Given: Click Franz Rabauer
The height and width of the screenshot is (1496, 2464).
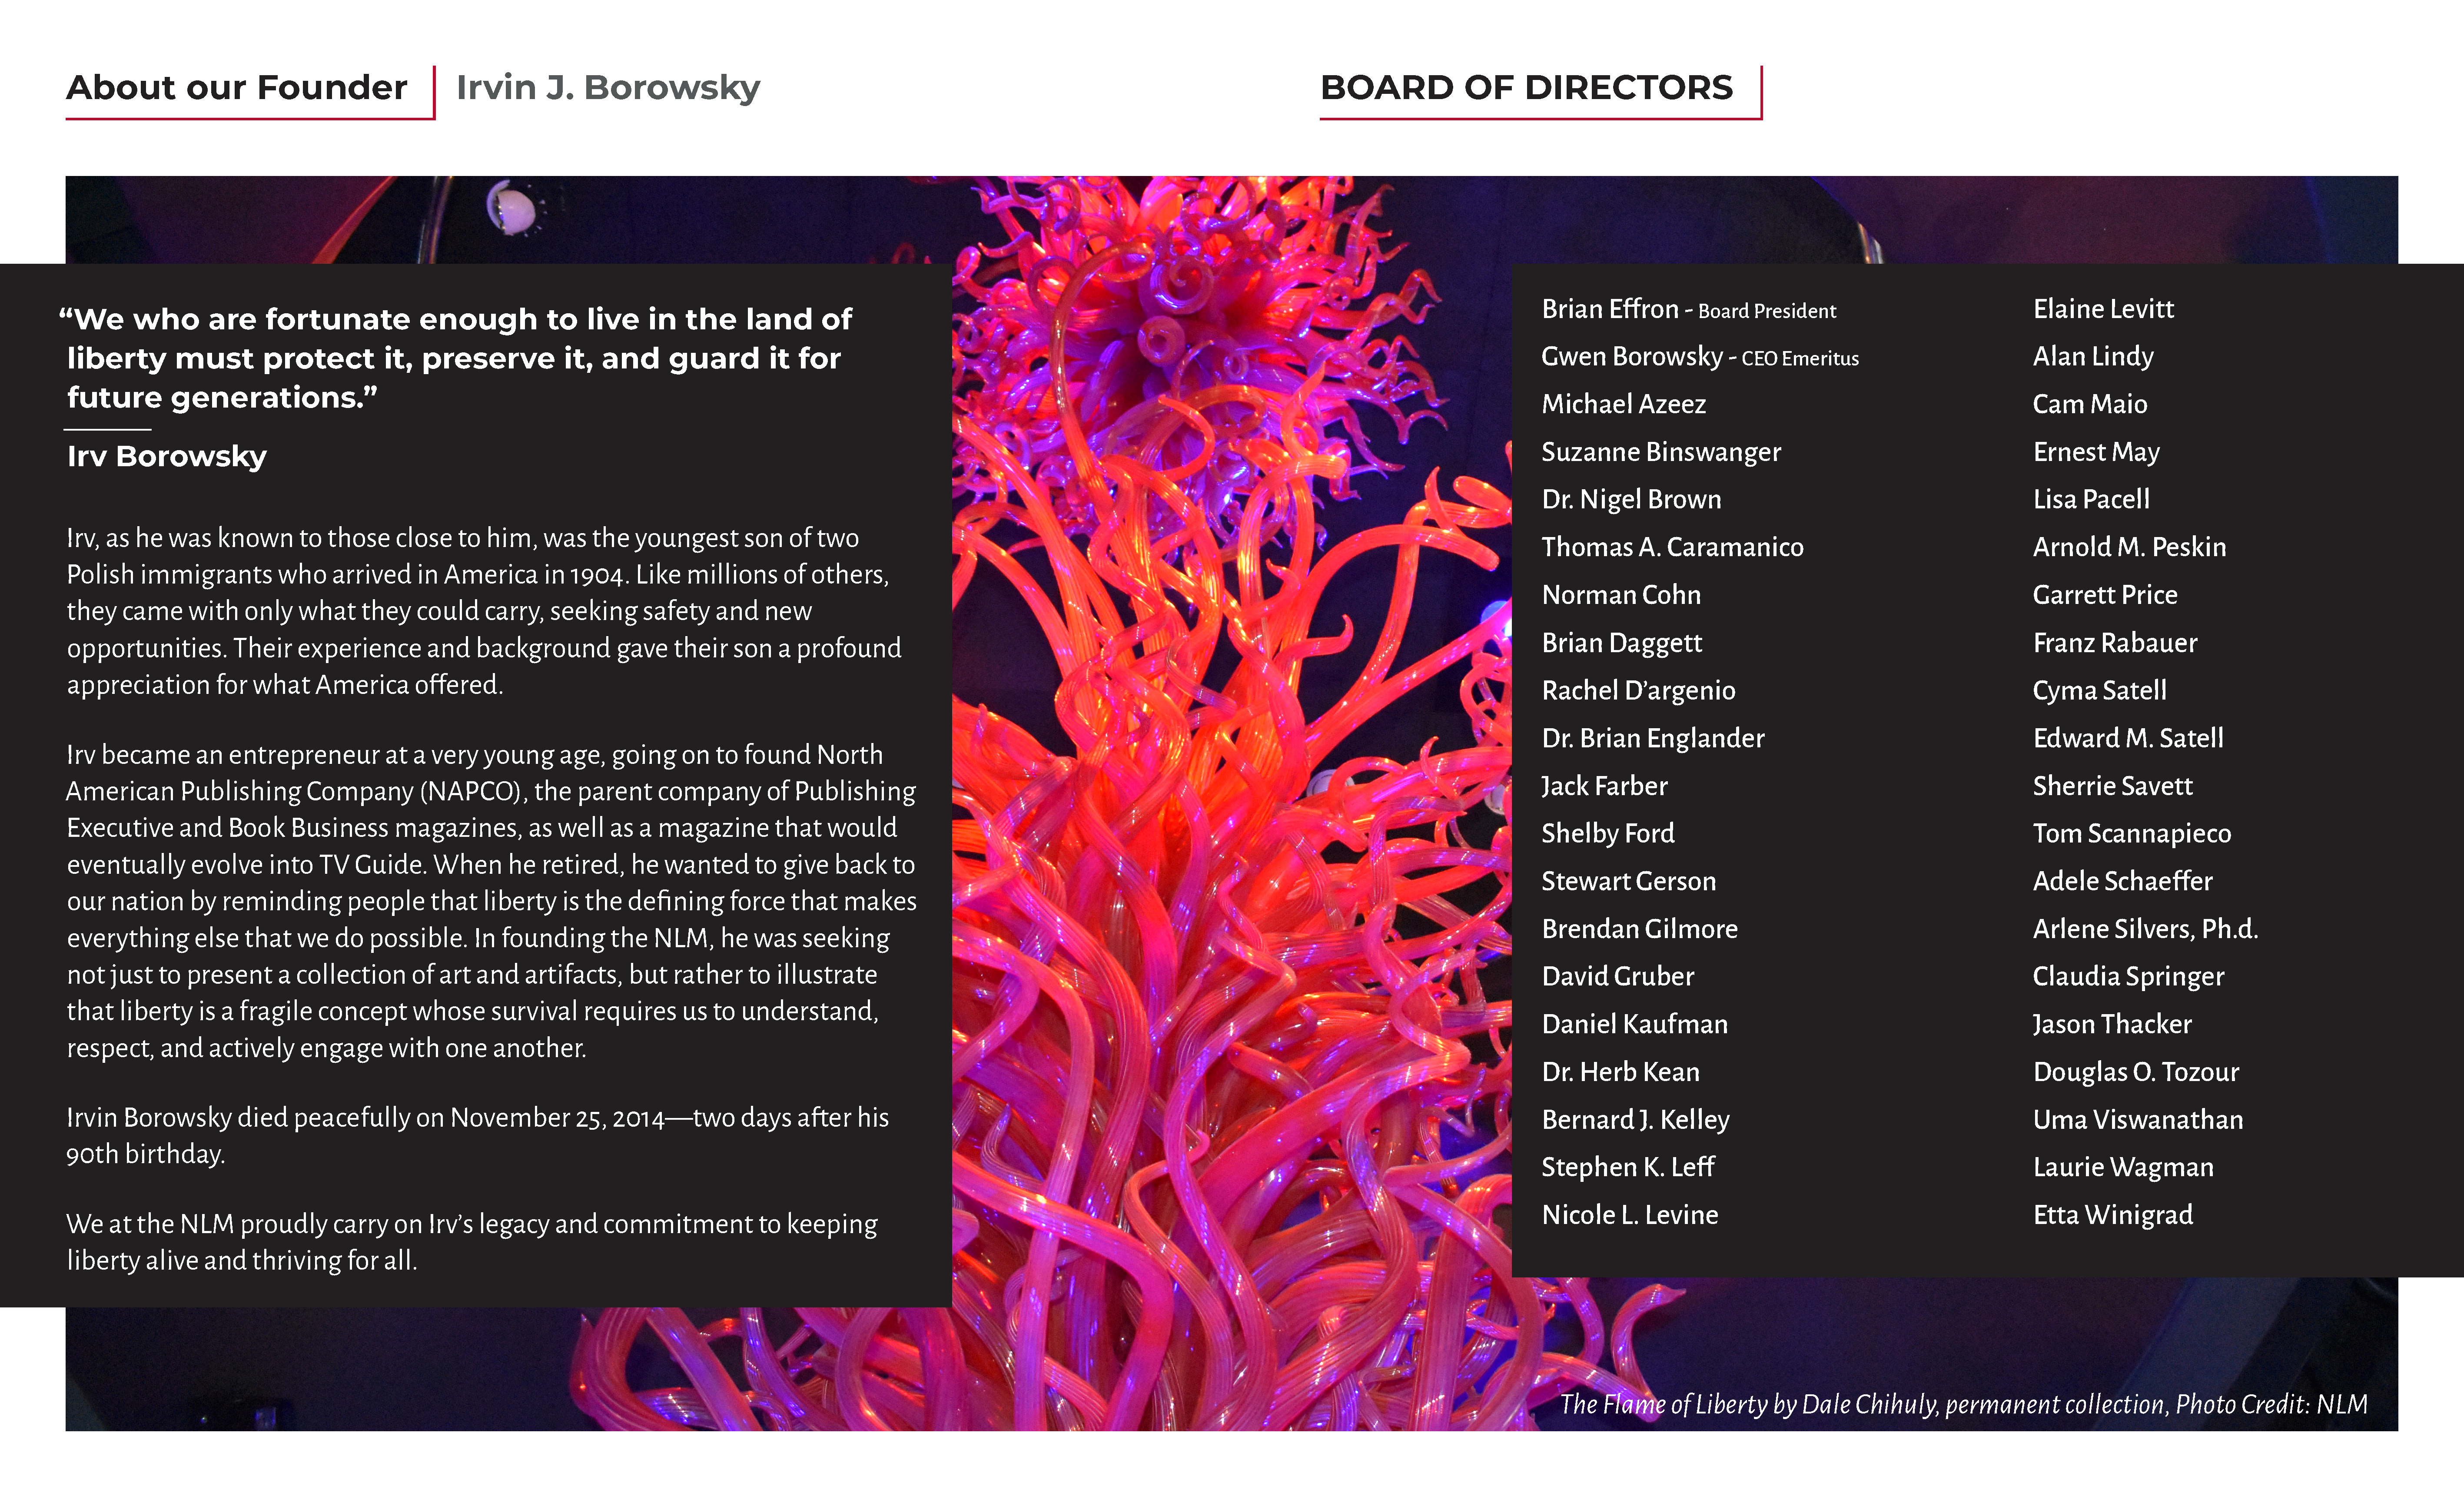Looking at the screenshot, I should [x=2115, y=643].
